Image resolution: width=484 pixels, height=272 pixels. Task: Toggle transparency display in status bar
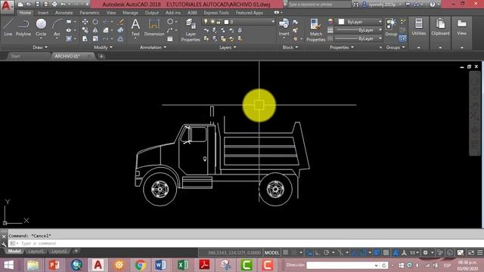(x=386, y=252)
